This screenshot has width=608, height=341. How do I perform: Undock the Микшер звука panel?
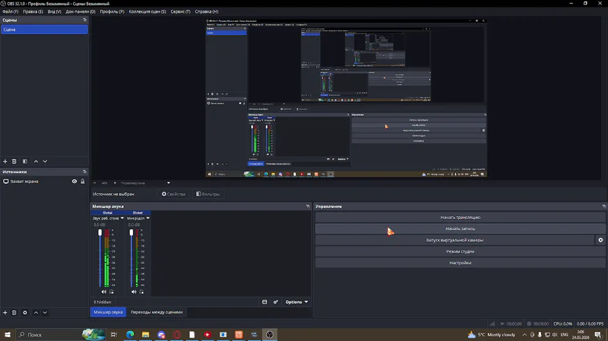pyautogui.click(x=308, y=206)
